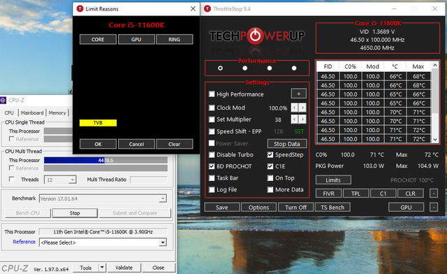447x274 pixels.
Task: Click GPU button in Limit Reasons
Action: (136, 39)
